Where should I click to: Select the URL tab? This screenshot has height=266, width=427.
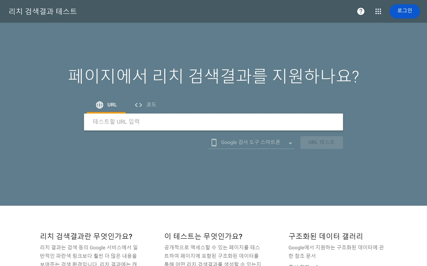[x=106, y=105]
